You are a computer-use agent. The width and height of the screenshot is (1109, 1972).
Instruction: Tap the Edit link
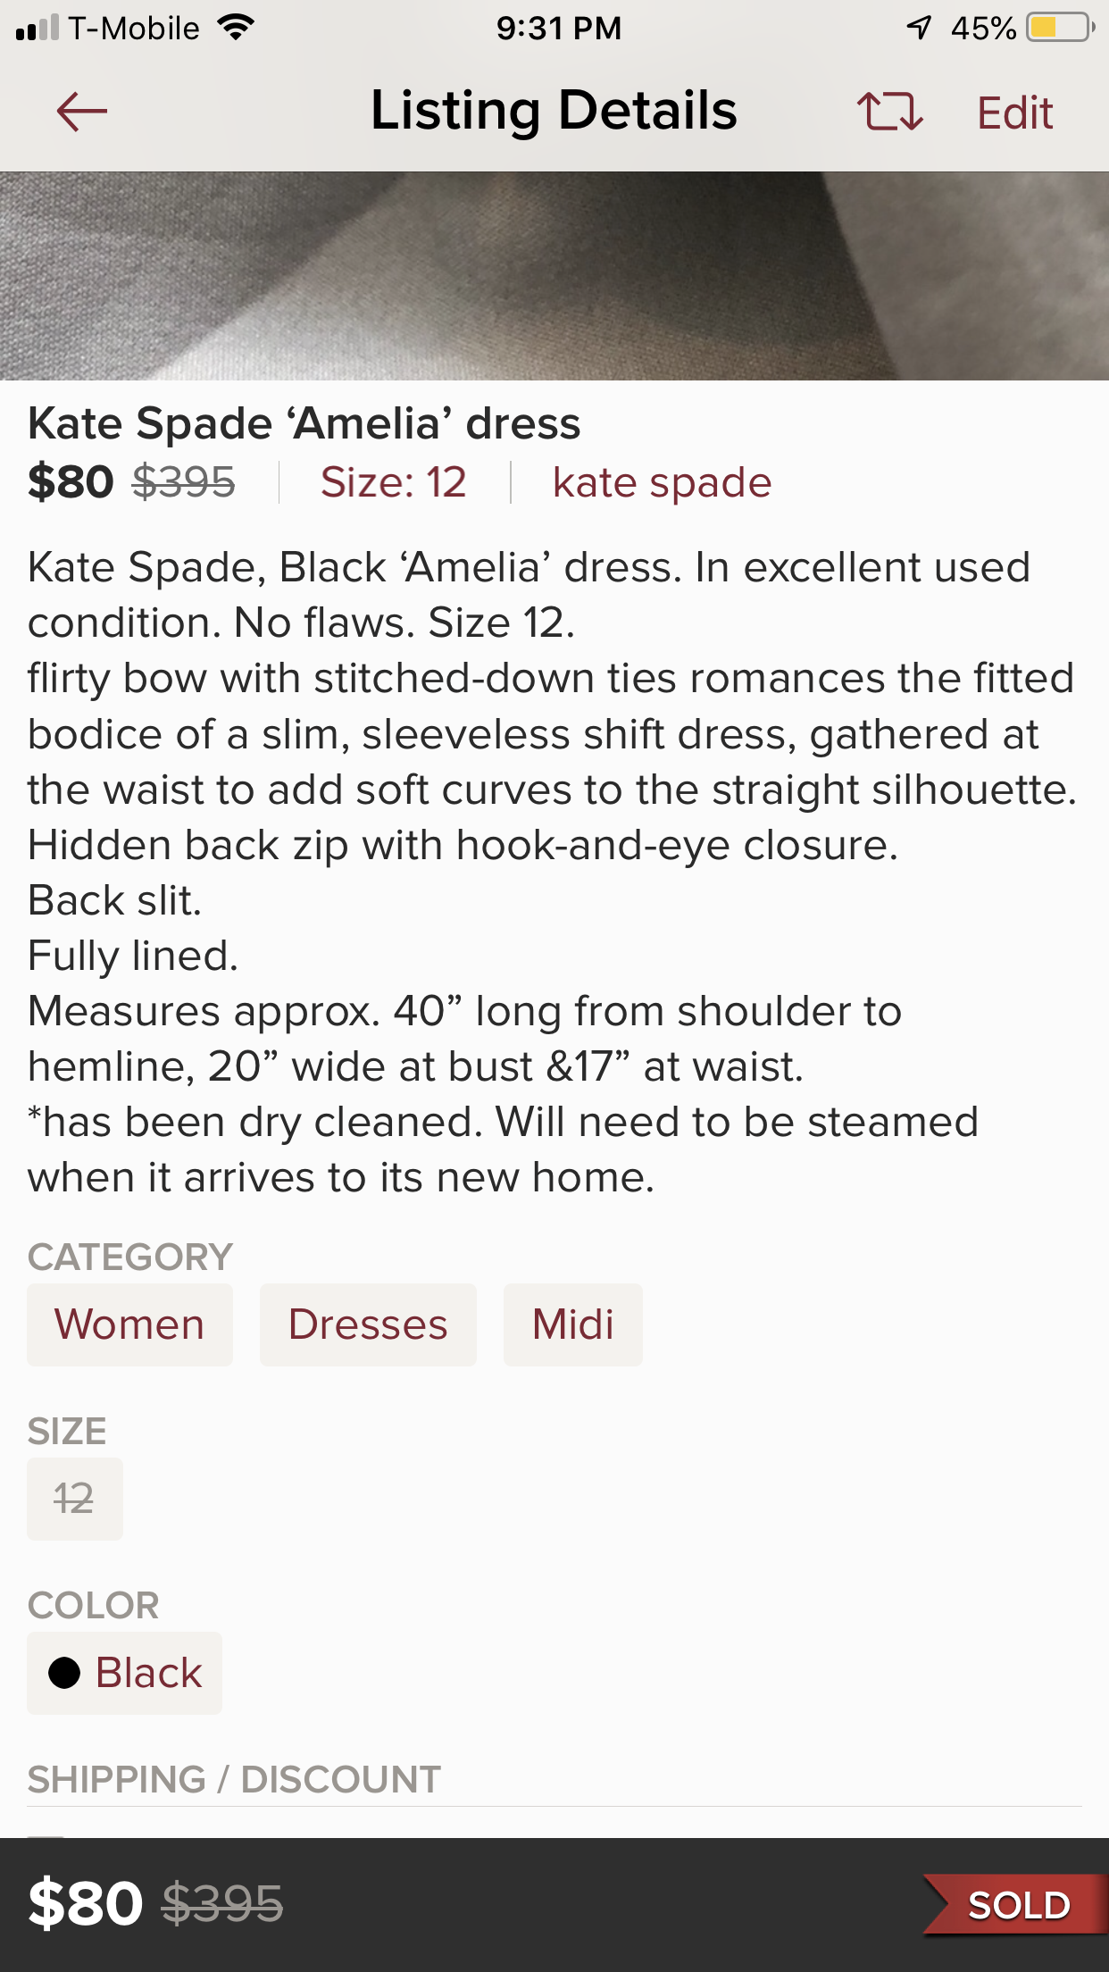pos(1015,113)
